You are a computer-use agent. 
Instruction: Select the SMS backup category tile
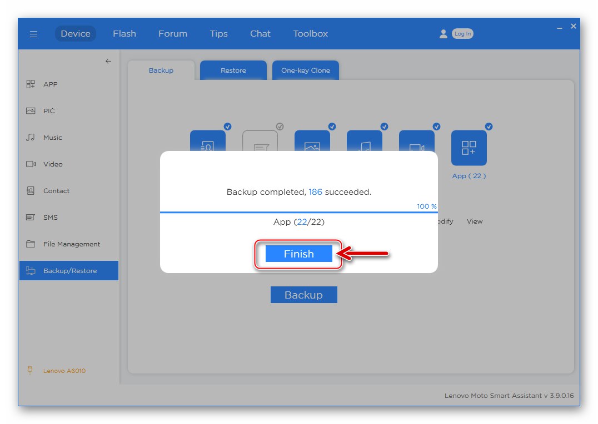point(260,141)
